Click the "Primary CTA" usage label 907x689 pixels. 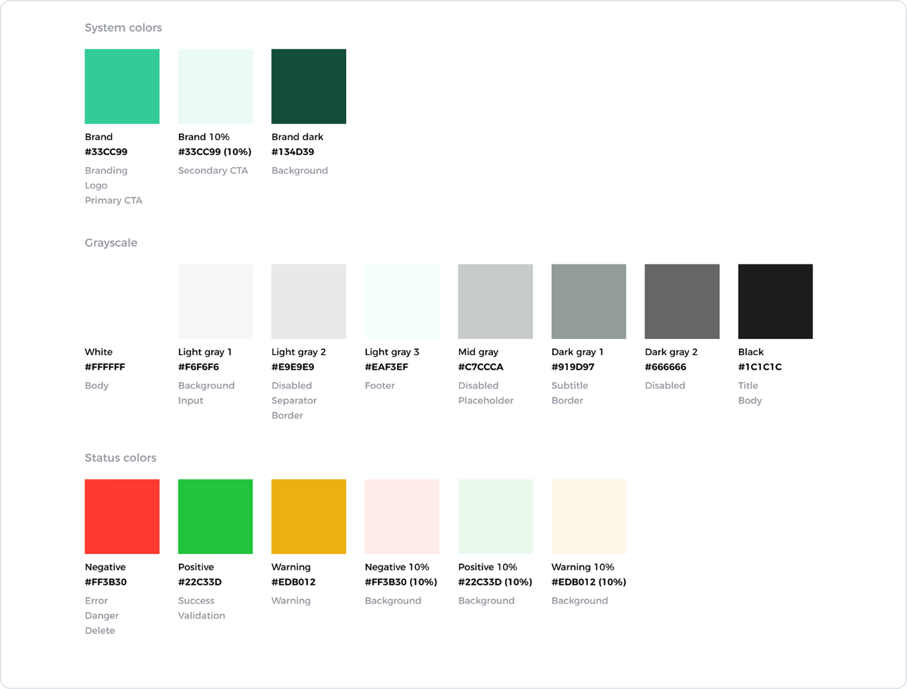(113, 200)
